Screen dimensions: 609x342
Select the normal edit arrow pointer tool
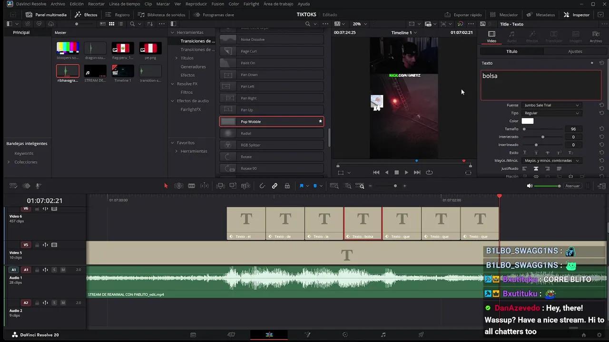[166, 186]
